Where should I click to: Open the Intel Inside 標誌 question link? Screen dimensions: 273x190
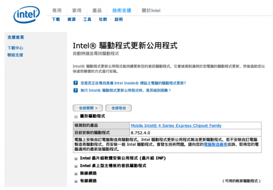[133, 83]
